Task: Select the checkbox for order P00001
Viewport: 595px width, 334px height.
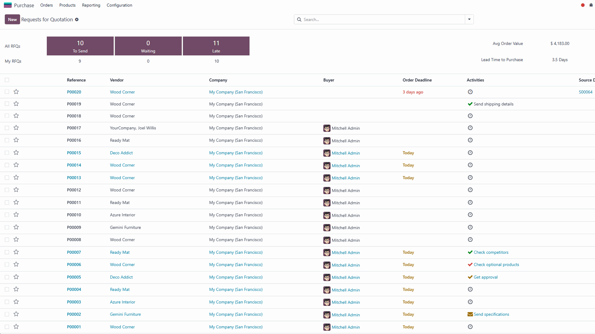Action: [x=7, y=327]
